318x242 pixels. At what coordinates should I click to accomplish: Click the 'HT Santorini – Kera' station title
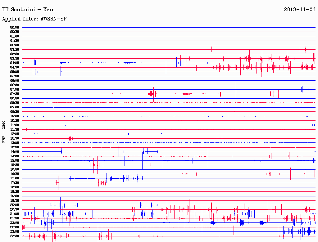[x=28, y=10]
